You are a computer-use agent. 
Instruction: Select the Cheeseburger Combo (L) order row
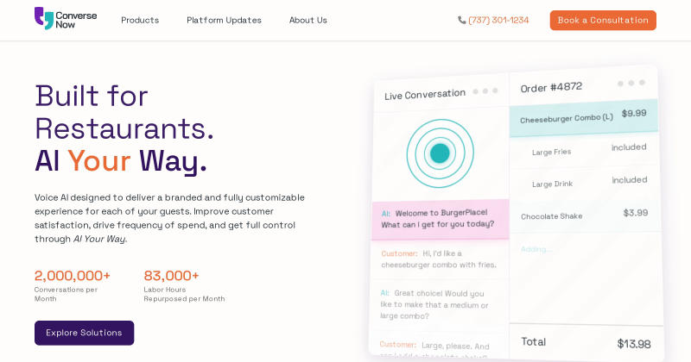(584, 118)
